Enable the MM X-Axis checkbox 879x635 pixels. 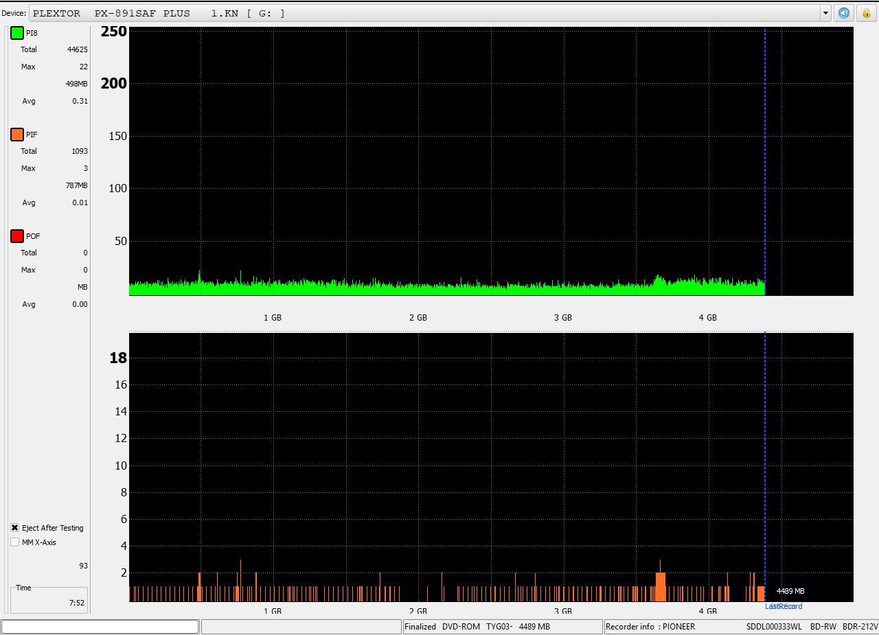15,542
